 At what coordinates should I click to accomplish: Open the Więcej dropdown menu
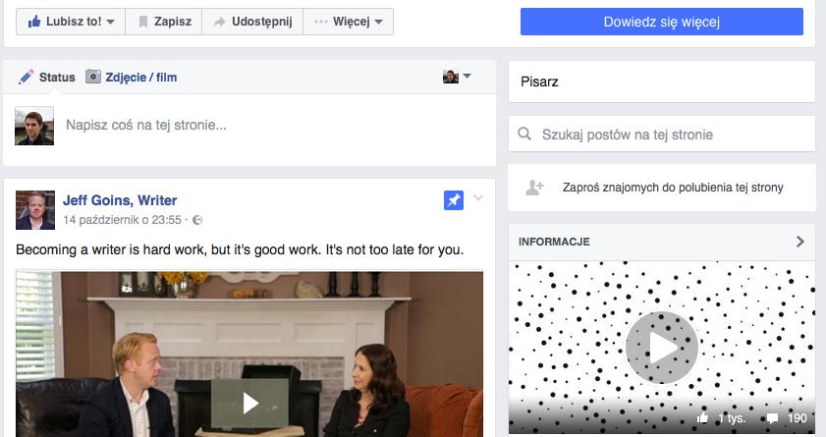click(x=349, y=22)
